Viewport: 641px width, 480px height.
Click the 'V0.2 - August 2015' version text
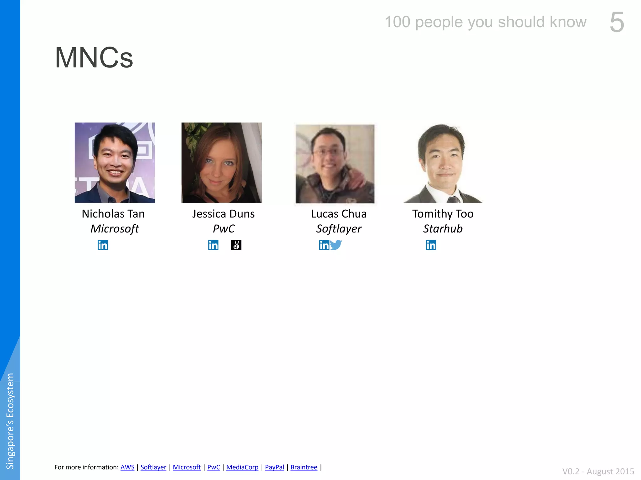point(598,471)
